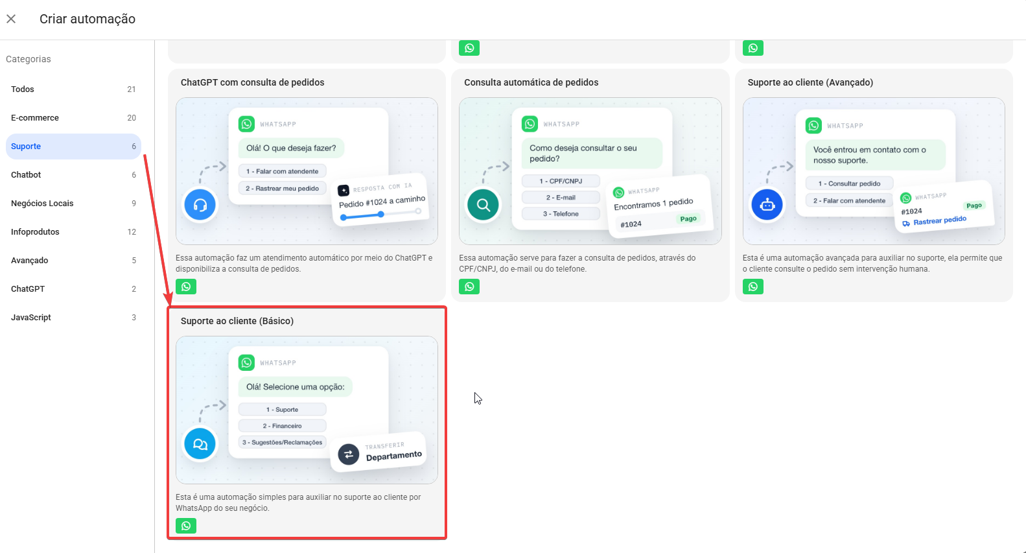Close the Criar automação dialog
Image resolution: width=1026 pixels, height=553 pixels.
click(x=11, y=19)
